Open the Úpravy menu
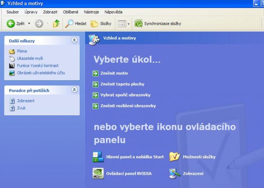The image size is (264, 188). pyautogui.click(x=31, y=12)
